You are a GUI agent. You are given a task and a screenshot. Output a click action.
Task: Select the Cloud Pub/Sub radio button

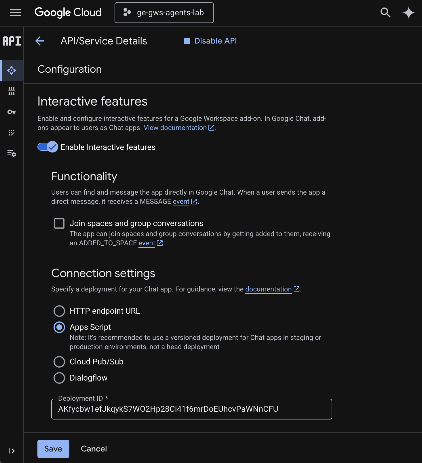59,362
